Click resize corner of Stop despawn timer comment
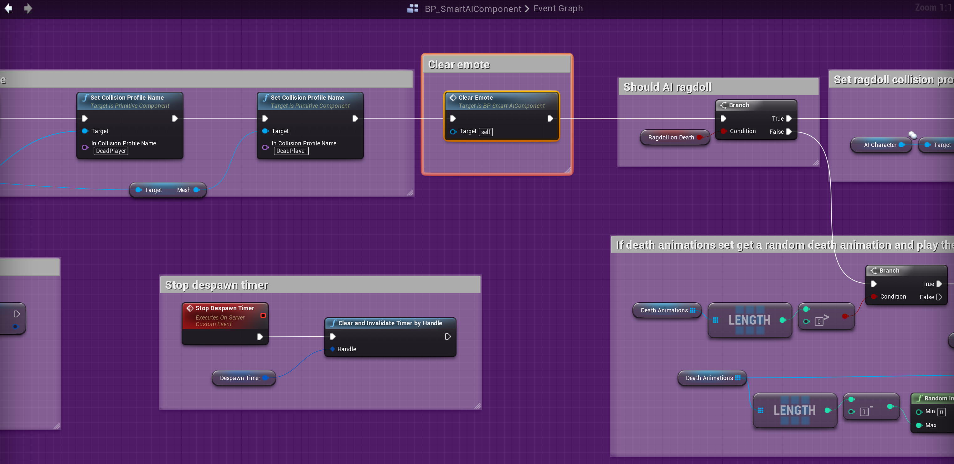 click(x=477, y=406)
